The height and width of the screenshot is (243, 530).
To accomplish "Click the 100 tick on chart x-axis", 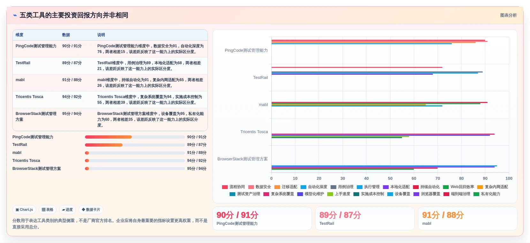I will [509, 178].
